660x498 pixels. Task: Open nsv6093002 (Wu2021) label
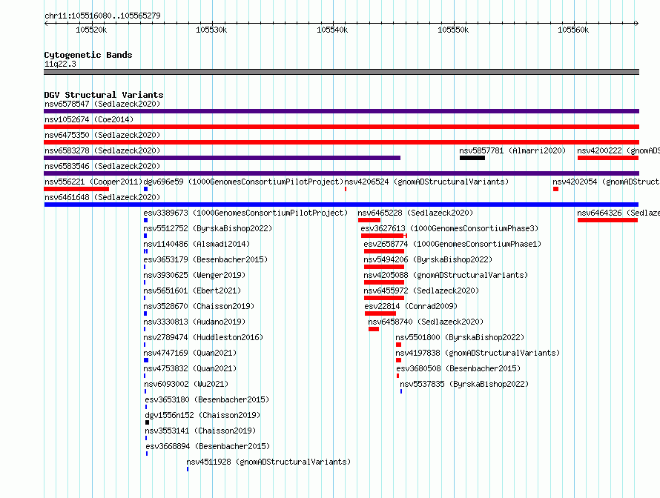click(186, 384)
